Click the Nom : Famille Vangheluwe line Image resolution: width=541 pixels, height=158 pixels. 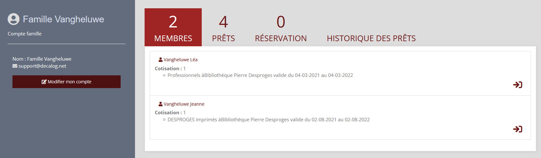(x=42, y=59)
